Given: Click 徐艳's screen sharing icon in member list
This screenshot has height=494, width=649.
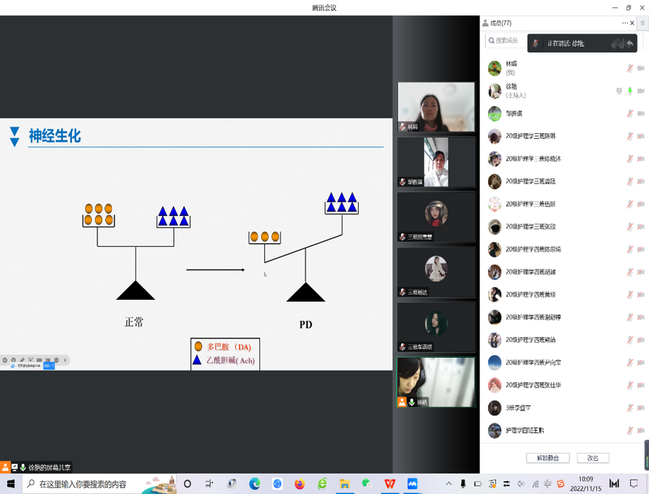Looking at the screenshot, I should [x=619, y=91].
